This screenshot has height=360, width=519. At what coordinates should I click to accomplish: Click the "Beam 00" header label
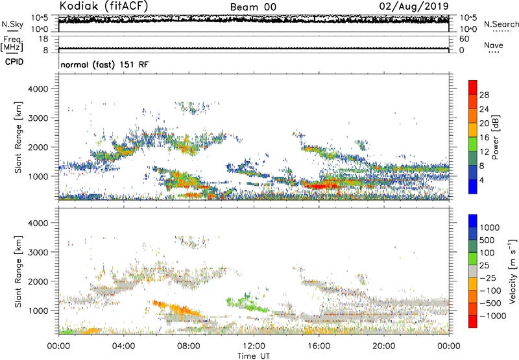point(253,7)
